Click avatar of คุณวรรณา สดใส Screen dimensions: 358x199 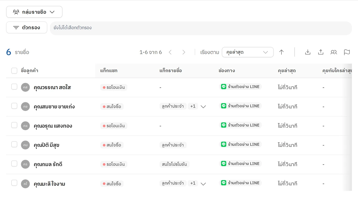tap(25, 87)
